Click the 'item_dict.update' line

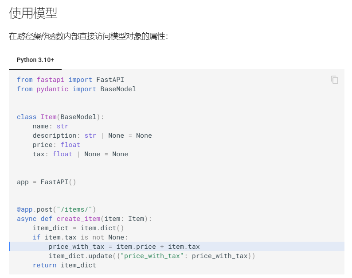tap(152, 256)
